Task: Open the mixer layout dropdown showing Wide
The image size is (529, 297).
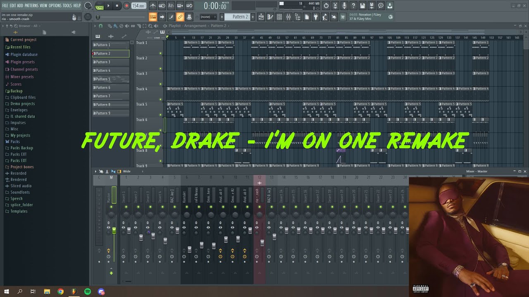Action: [126, 172]
